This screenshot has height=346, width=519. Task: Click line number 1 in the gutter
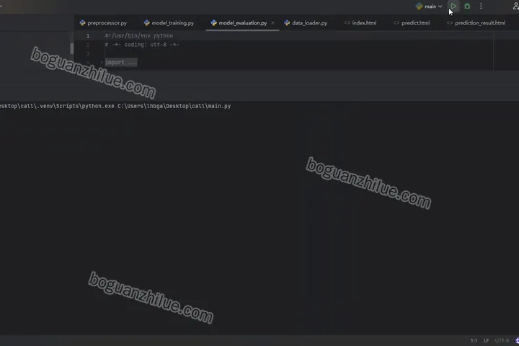click(x=88, y=36)
